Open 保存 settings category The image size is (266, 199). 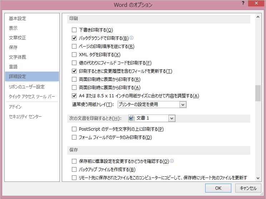click(32, 47)
